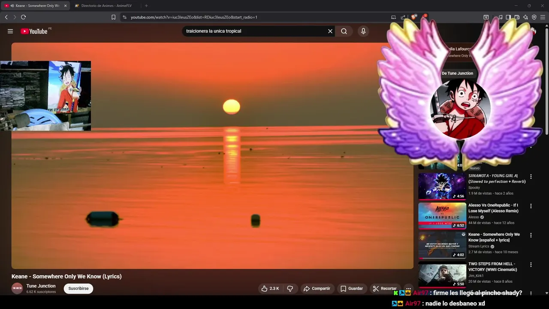Open options menu for TWO STEPS FROM HELL video
This screenshot has height=309, width=549.
[531, 265]
